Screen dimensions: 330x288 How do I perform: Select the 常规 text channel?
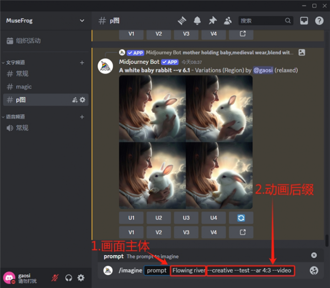(x=46, y=73)
